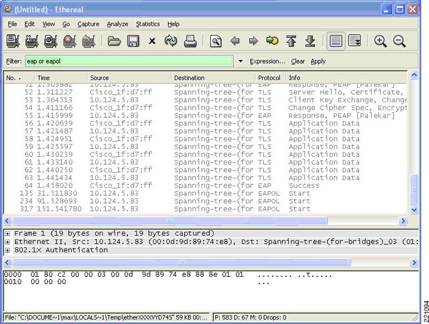Open capture options toolbar icon
The image size is (429, 324).
(x=32, y=41)
